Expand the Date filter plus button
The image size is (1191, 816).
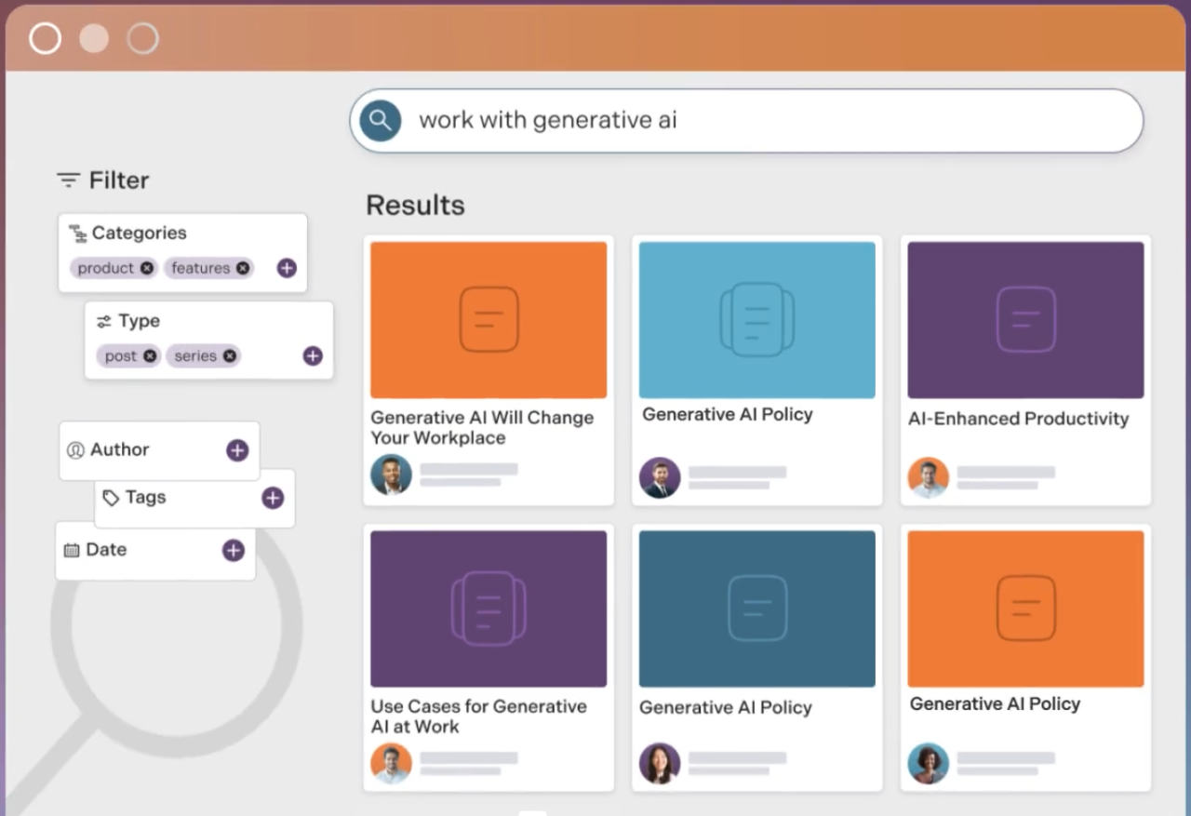pyautogui.click(x=233, y=550)
